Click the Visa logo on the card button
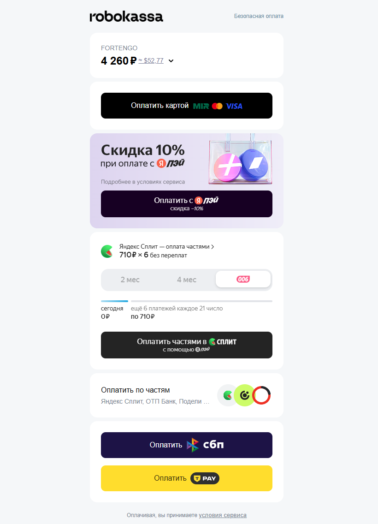Image resolution: width=378 pixels, height=524 pixels. (234, 106)
